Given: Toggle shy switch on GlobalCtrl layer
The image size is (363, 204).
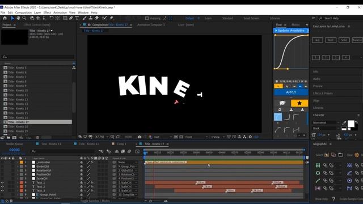Looking at the screenshot, I should pyautogui.click(x=82, y=166).
